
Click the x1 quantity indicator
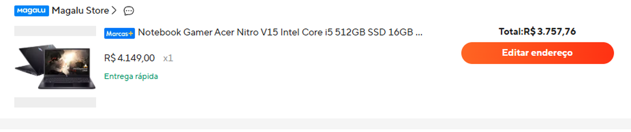[x=168, y=58]
